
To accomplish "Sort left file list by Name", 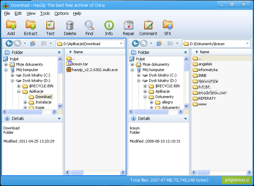I will 95,52.
